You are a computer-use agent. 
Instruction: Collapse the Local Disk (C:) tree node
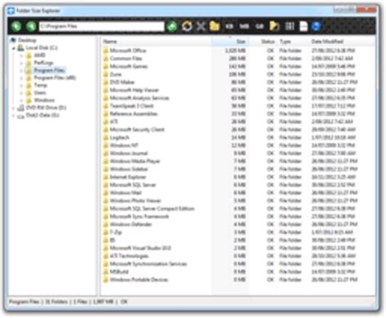(14, 48)
